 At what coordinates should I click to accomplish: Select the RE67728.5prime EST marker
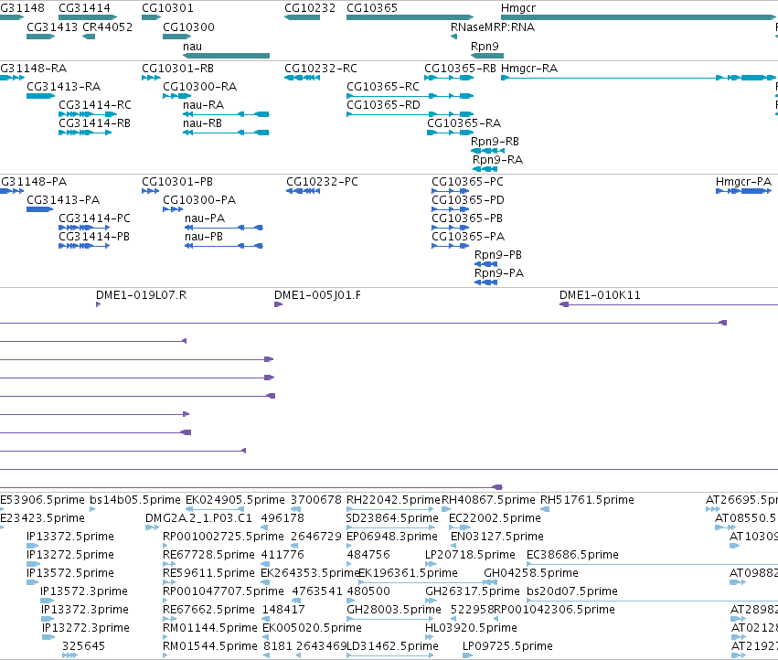[169, 564]
